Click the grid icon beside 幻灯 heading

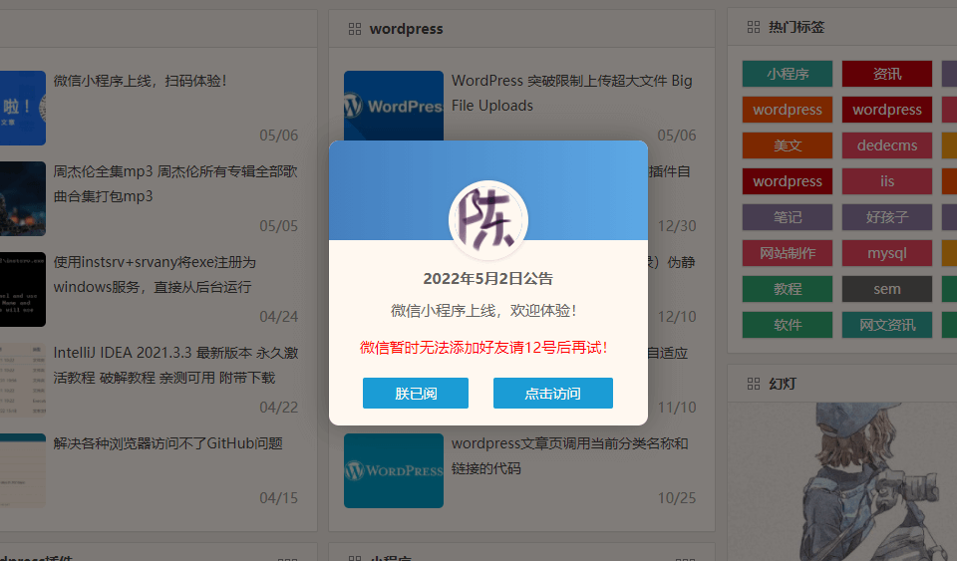tap(754, 384)
